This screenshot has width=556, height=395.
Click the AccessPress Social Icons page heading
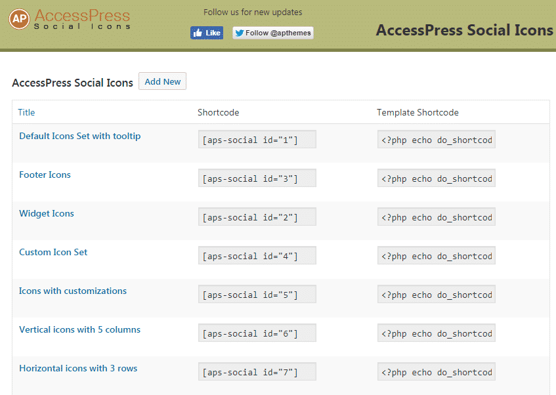click(x=72, y=83)
